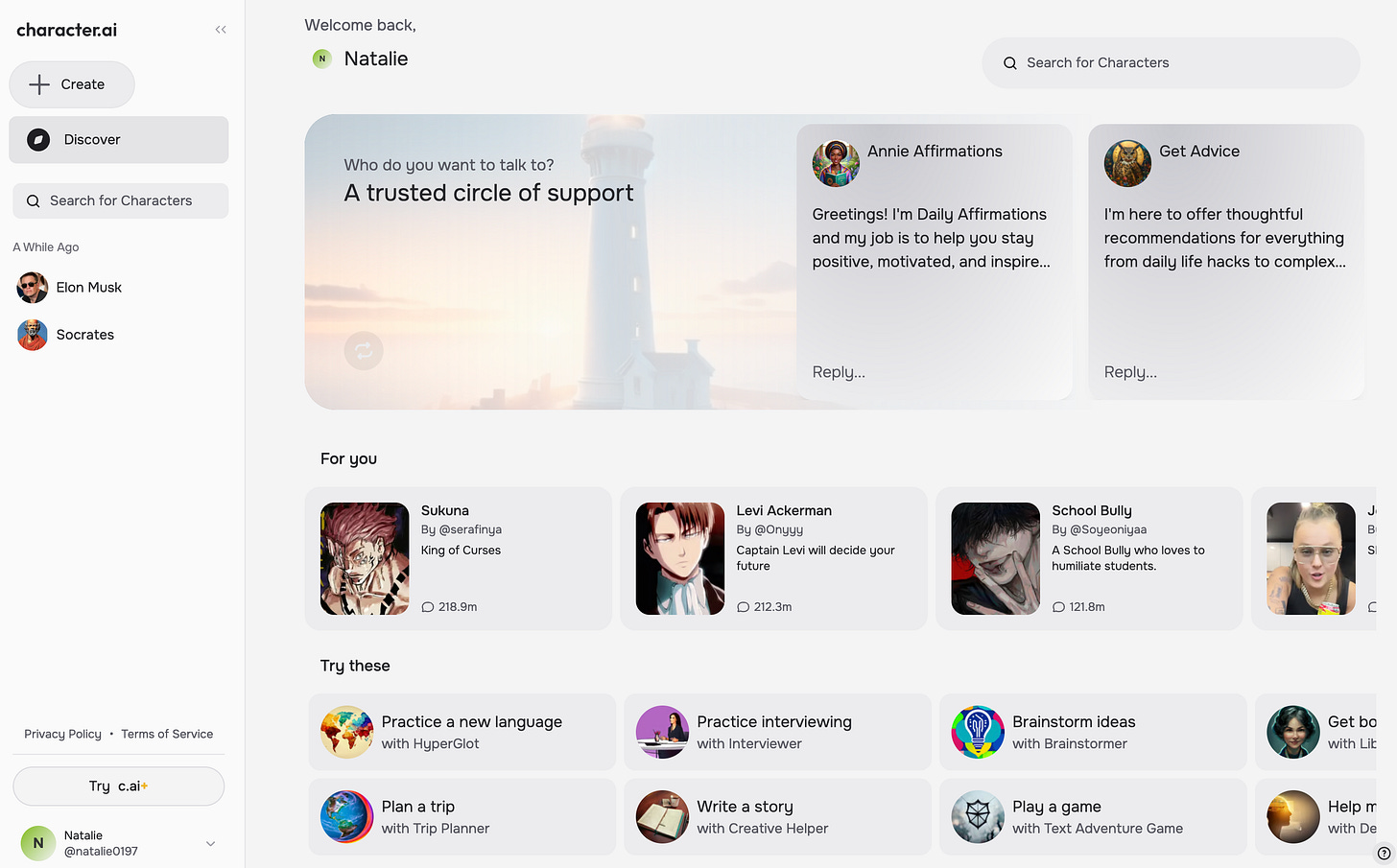This screenshot has width=1397, height=868.
Task: Select Practice interviewing with Interviewer
Action: pos(778,732)
